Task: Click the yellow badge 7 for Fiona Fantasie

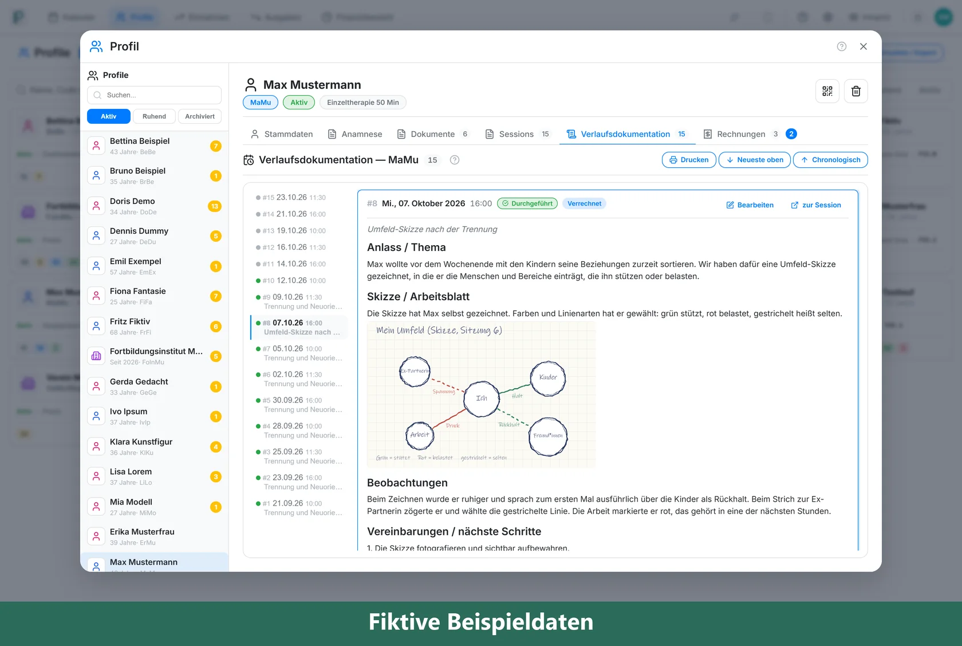Action: tap(216, 296)
